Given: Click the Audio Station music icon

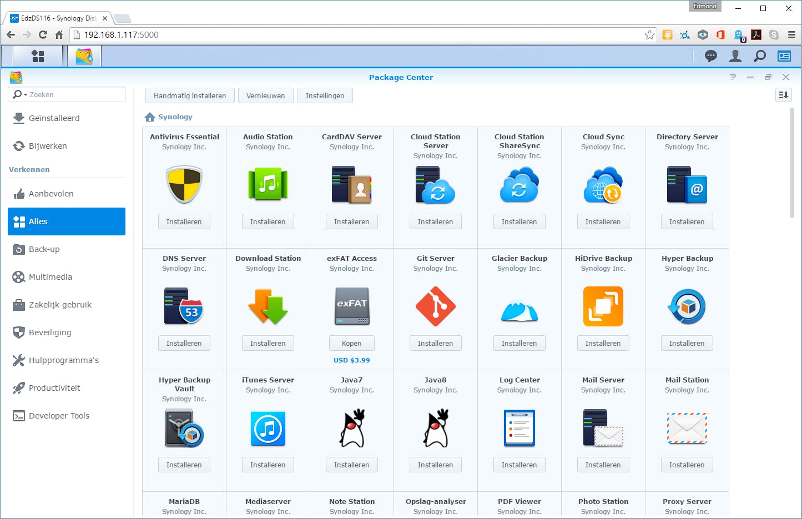Looking at the screenshot, I should (x=268, y=184).
